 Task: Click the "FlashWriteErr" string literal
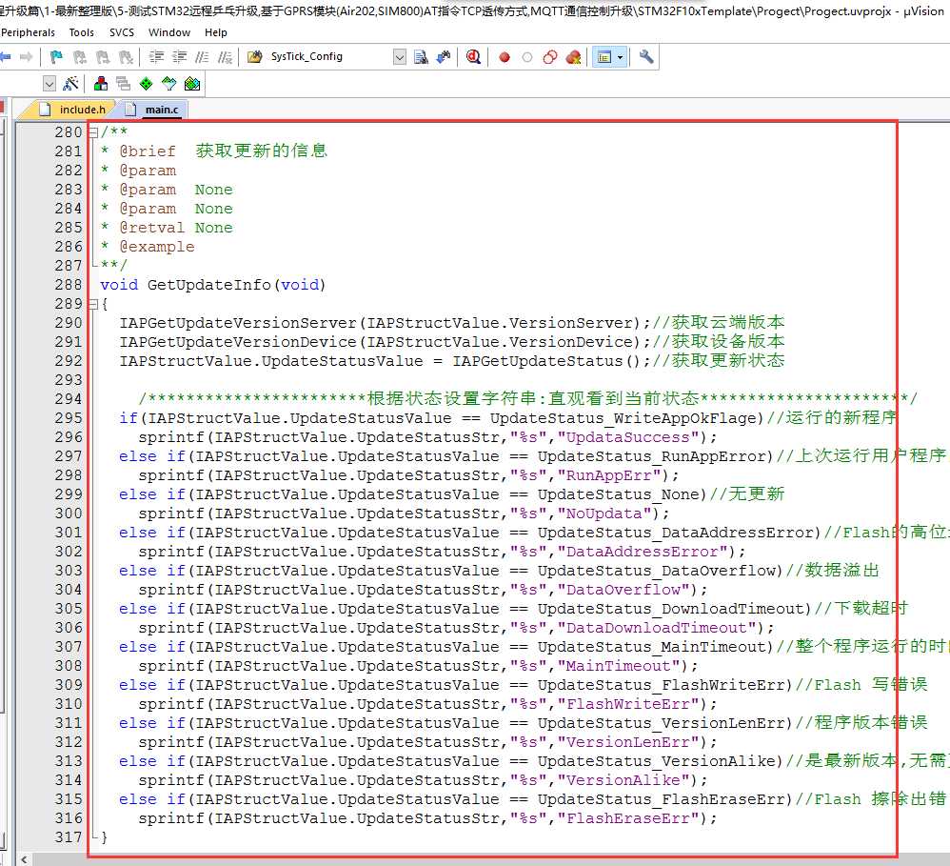(629, 704)
